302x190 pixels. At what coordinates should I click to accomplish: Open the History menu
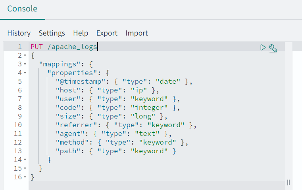pos(19,33)
